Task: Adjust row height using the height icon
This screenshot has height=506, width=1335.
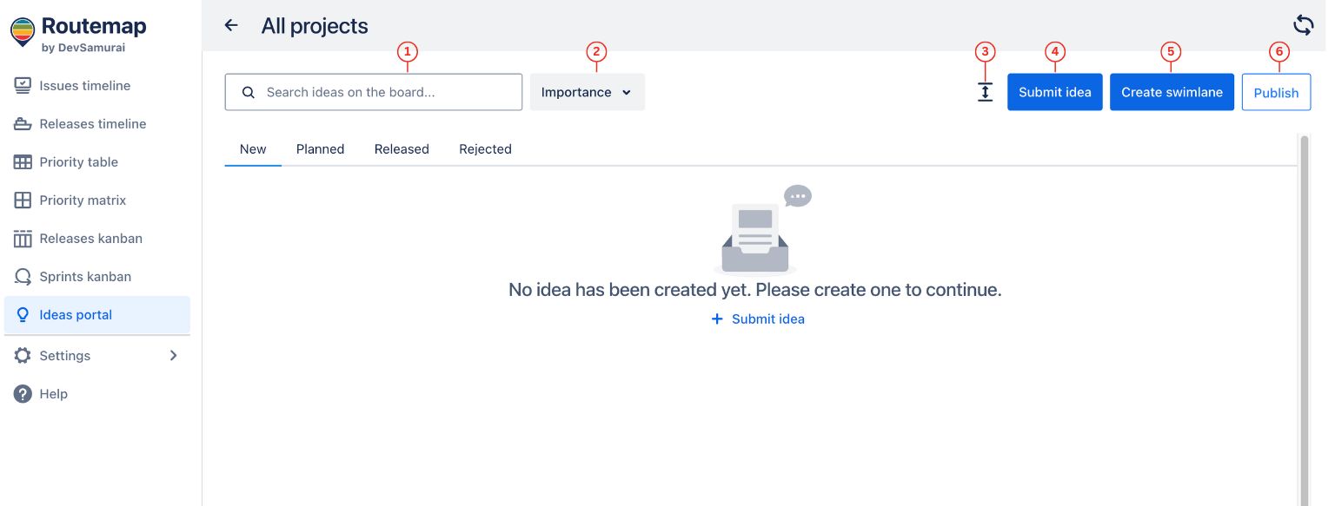Action: click(985, 91)
